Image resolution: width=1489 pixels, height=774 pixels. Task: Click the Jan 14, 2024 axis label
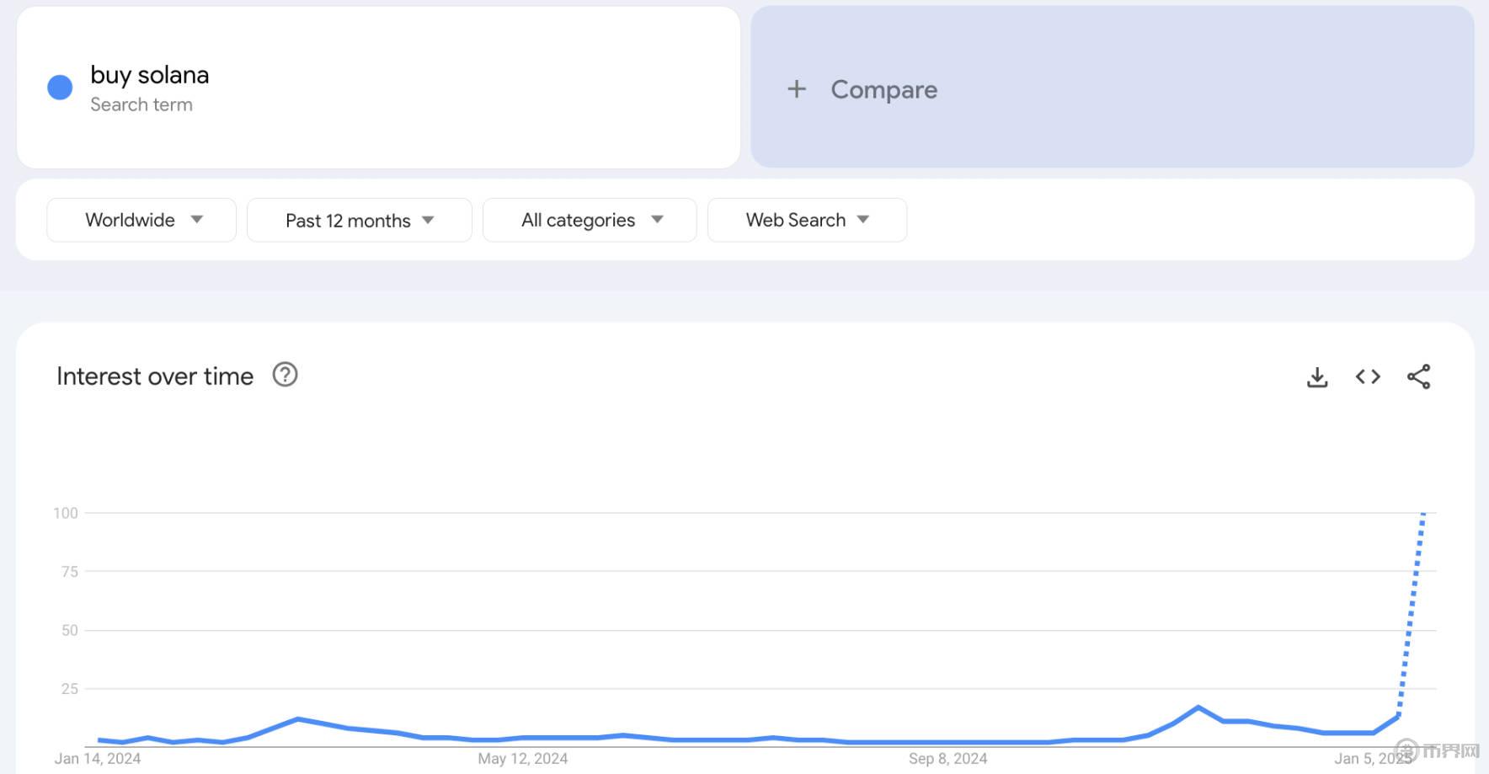tap(98, 758)
